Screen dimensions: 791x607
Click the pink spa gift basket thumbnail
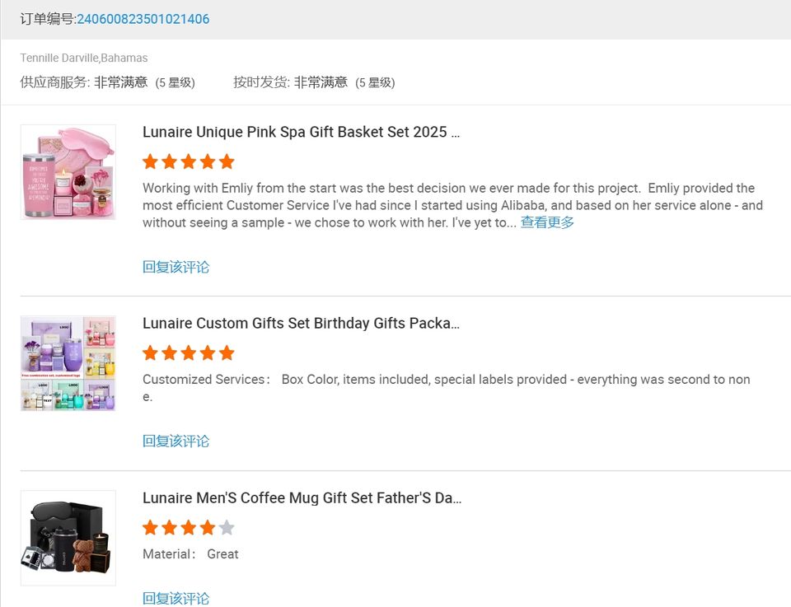tap(68, 172)
